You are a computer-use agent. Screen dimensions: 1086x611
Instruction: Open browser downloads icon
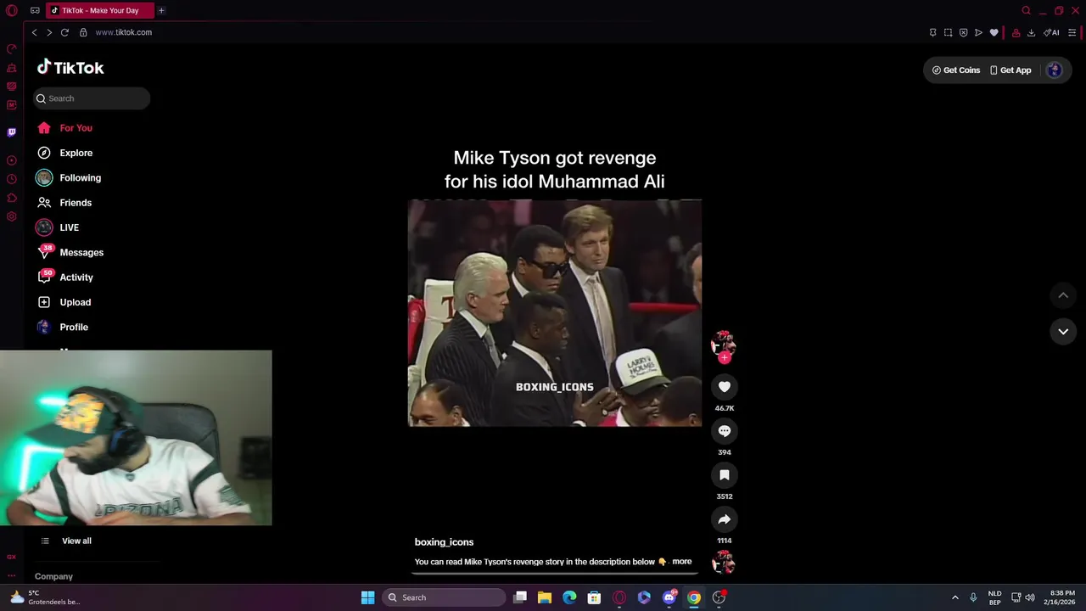[x=1032, y=33]
